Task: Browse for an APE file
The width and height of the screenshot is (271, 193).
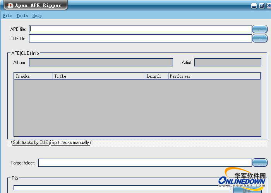Action: [260, 29]
